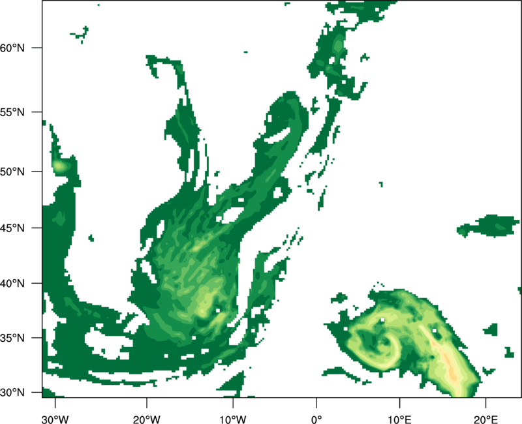The height and width of the screenshot is (424, 522).
Task: Click the 30°N latitude label
Action: click(12, 393)
